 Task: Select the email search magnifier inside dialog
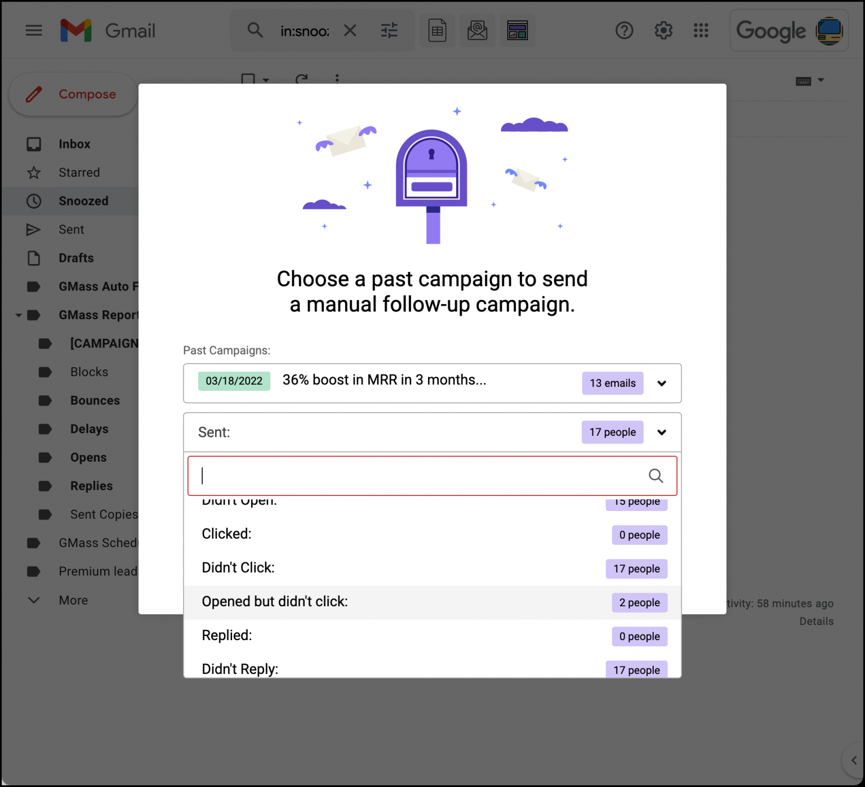[656, 476]
